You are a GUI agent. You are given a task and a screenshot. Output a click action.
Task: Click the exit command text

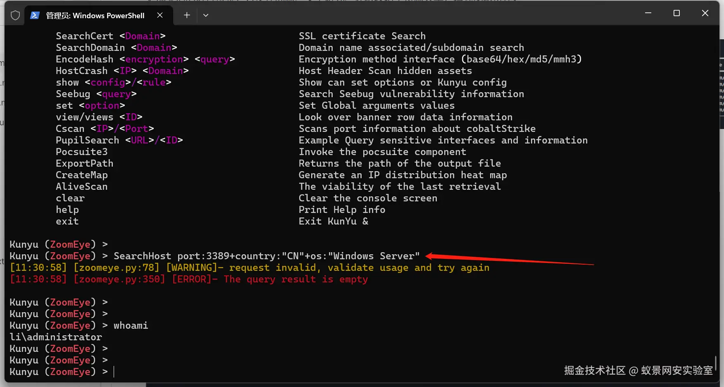coord(67,221)
